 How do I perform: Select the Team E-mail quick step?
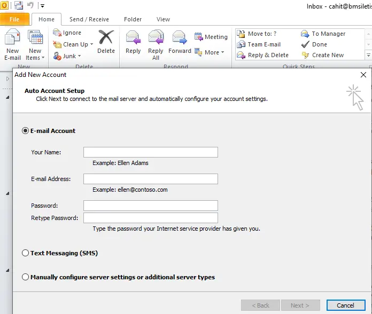point(259,44)
